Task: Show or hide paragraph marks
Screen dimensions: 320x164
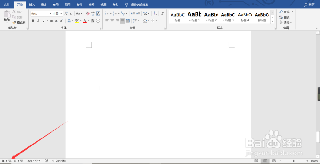Action: [162, 14]
